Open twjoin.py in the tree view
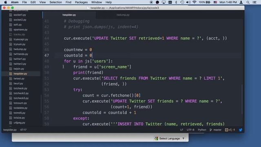The height and width of the screenshot is (147, 261). pos(19,69)
